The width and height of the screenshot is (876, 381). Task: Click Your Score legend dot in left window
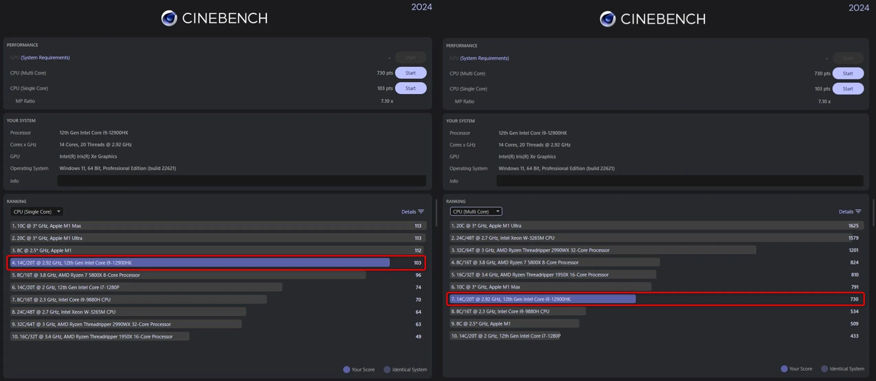pyautogui.click(x=346, y=369)
